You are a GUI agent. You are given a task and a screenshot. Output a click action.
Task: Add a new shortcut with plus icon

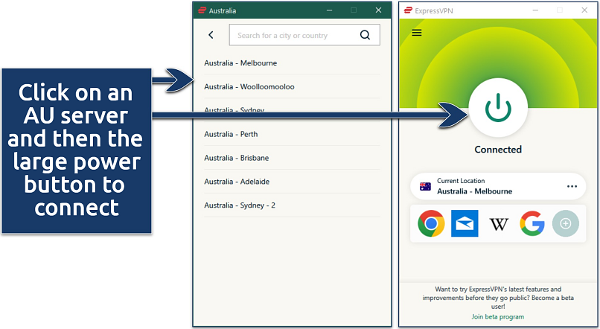click(x=566, y=223)
